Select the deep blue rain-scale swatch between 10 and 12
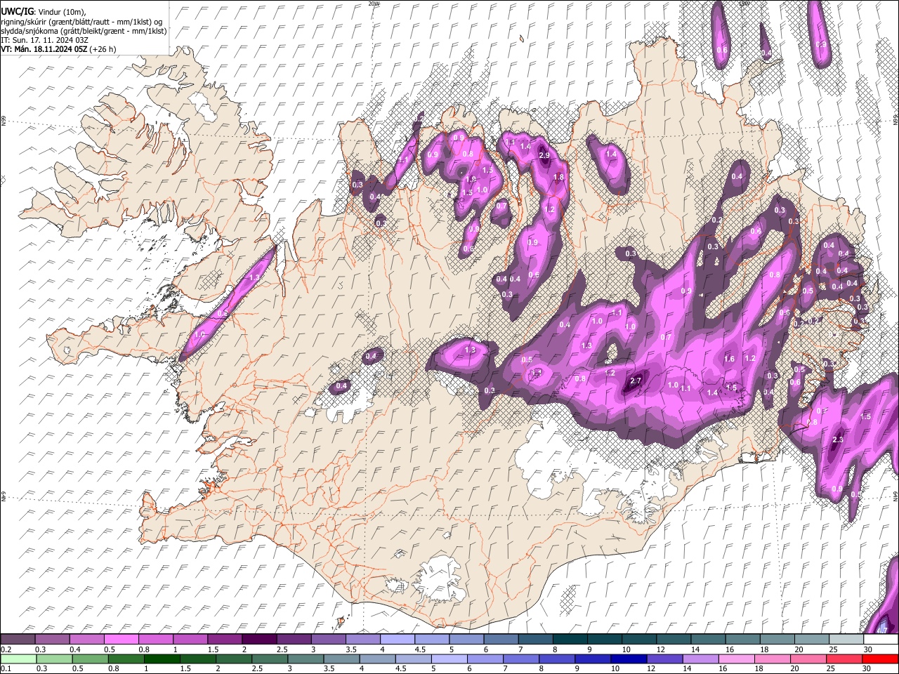 point(628,659)
